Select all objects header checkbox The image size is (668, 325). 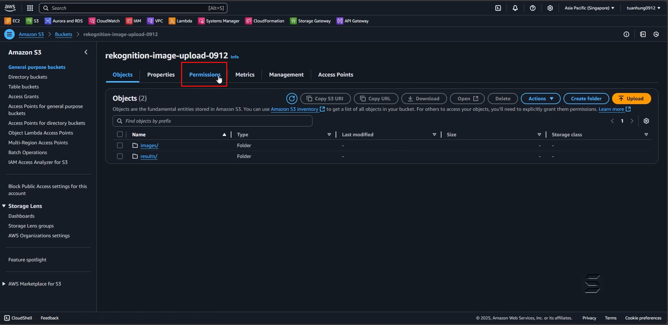[x=120, y=135]
